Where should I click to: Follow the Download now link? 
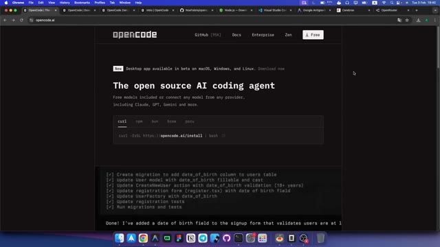[271, 69]
